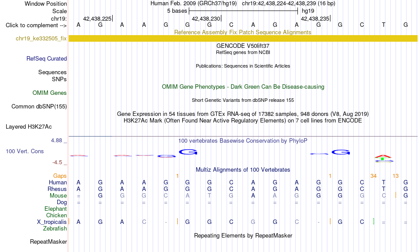Open the RefSeq Curated track label
Image resolution: width=418 pixels, height=252 pixels.
point(47,58)
